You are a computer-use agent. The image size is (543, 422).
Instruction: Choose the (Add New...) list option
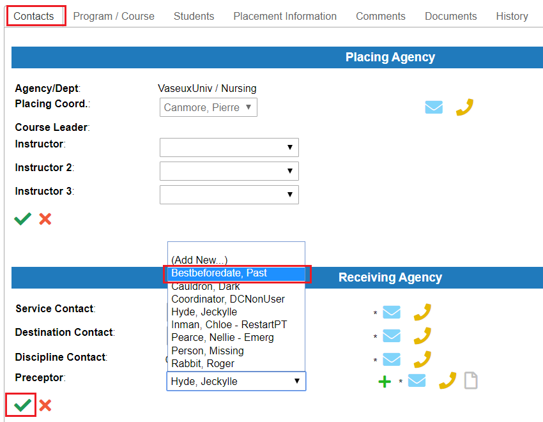tap(199, 260)
